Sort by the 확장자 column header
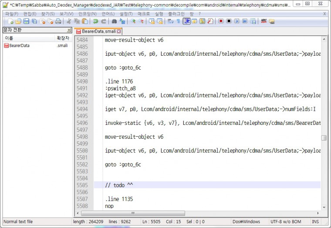Viewport: 331px width, 228px height. click(x=63, y=38)
